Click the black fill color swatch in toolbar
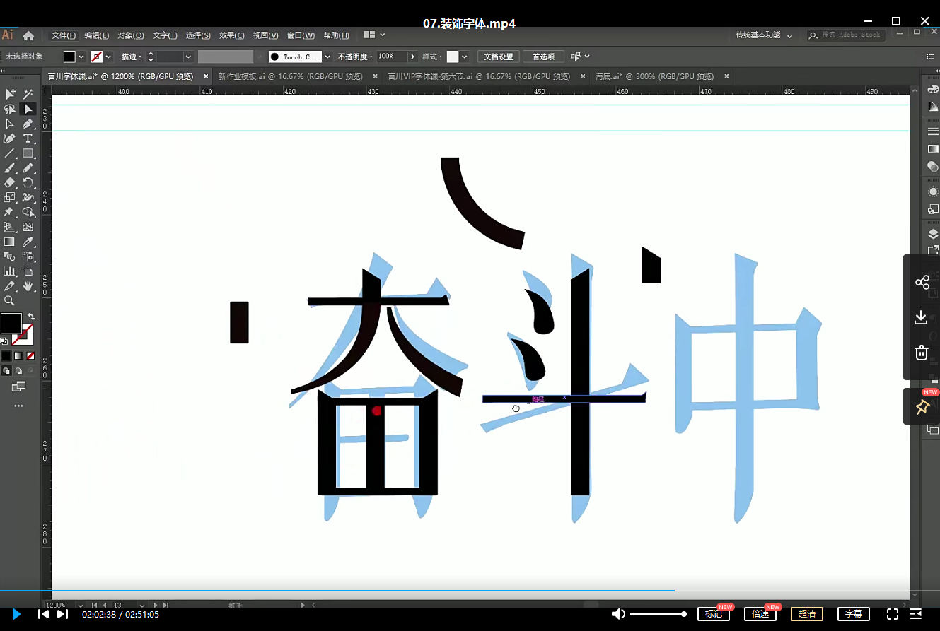 pyautogui.click(x=11, y=324)
